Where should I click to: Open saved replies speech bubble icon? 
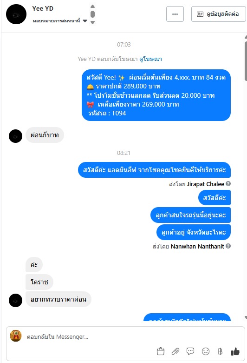pyautogui.click(x=190, y=351)
